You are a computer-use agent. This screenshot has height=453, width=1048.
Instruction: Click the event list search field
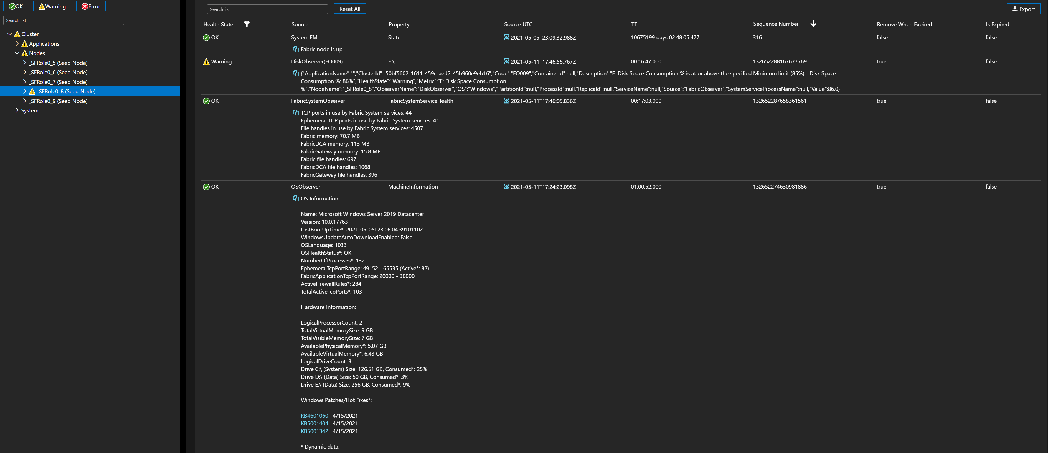(267, 9)
